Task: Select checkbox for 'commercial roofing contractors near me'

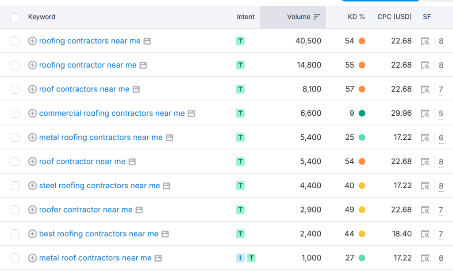Action: pos(15,114)
